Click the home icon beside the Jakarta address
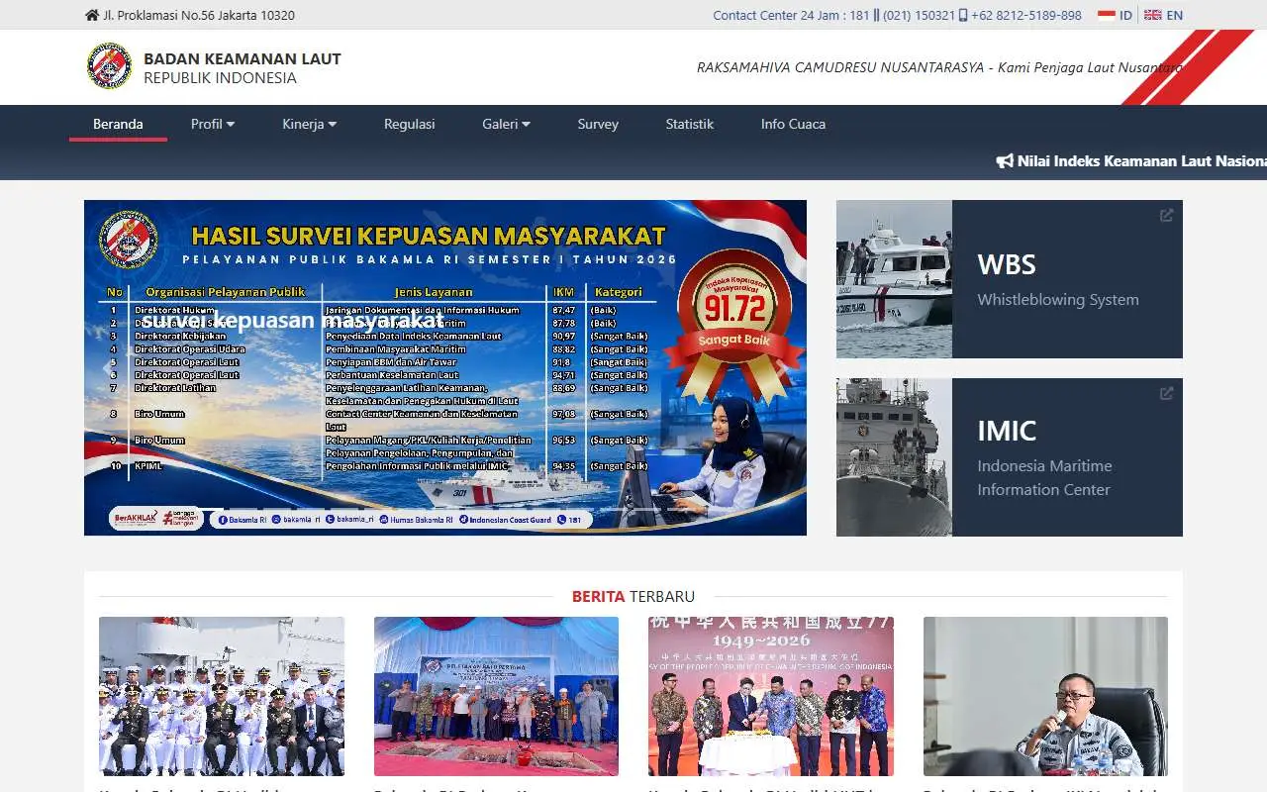This screenshot has width=1267, height=792. point(92,15)
